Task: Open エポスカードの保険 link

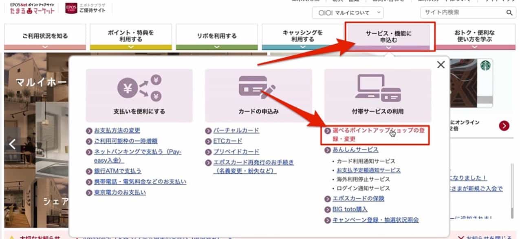Action: tap(358, 199)
